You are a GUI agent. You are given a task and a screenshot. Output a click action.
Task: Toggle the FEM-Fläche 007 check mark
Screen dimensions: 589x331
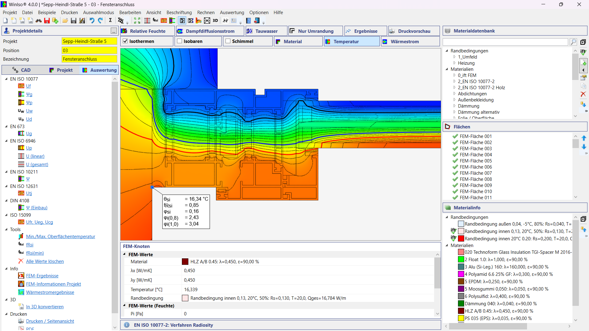[x=455, y=173]
